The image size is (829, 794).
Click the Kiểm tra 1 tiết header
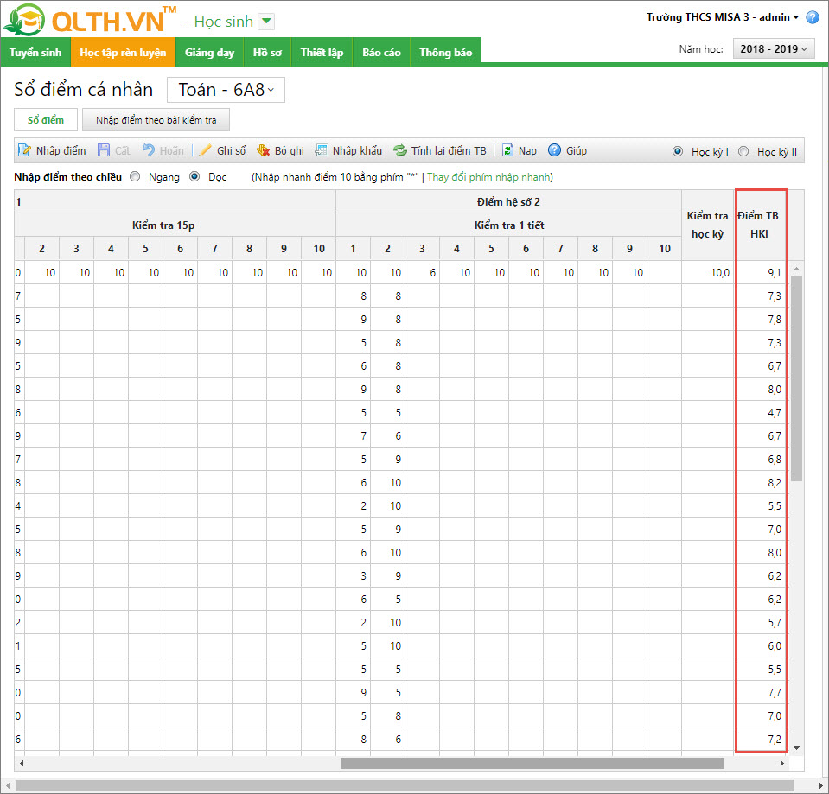click(x=508, y=225)
